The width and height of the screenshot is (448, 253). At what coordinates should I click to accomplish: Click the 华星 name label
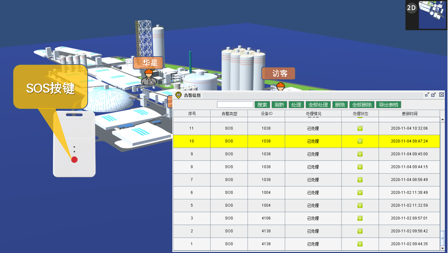point(148,63)
